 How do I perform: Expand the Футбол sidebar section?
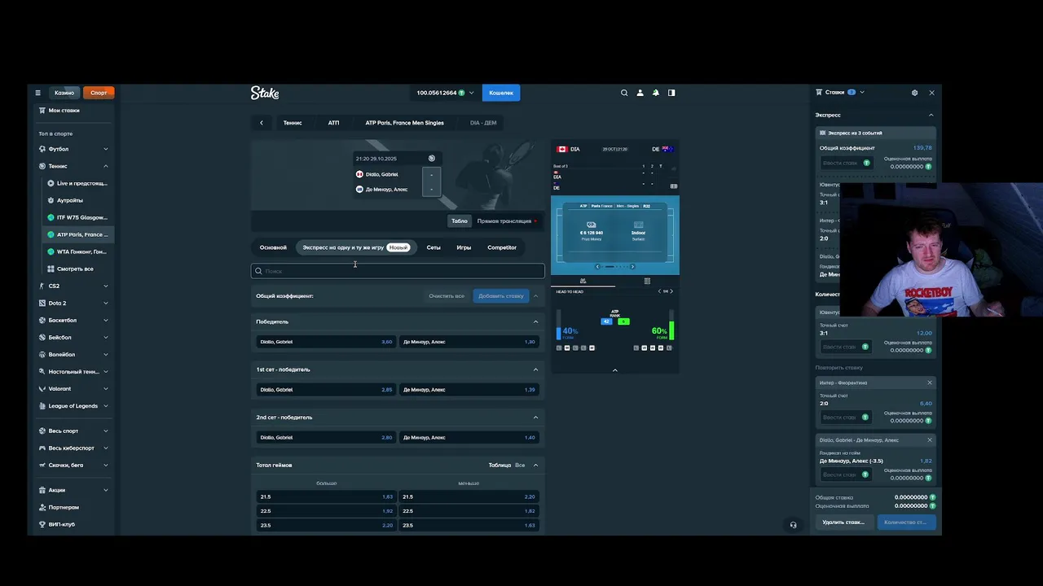106,149
